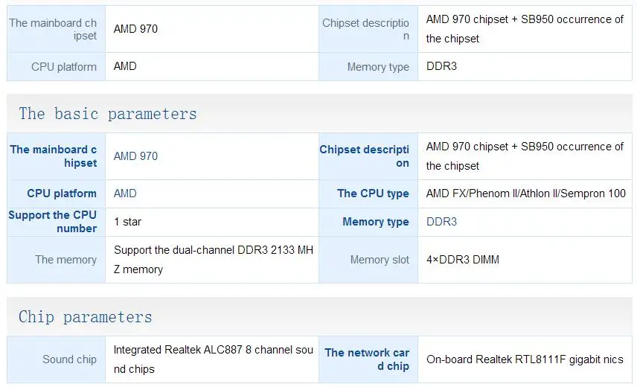Click the blue 'AMD' CPU platform link
The height and width of the screenshot is (387, 637).
125,193
